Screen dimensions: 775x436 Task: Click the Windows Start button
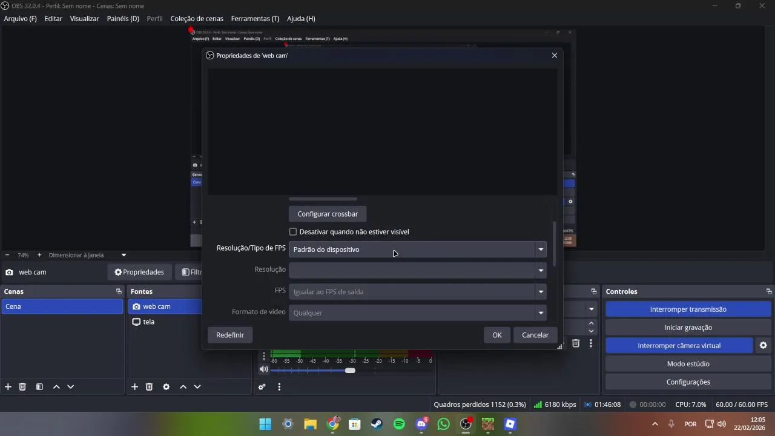[265, 424]
